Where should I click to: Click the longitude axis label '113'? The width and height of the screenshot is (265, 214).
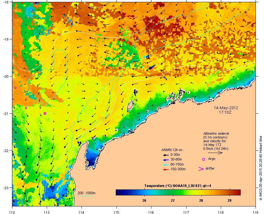coord(47,212)
